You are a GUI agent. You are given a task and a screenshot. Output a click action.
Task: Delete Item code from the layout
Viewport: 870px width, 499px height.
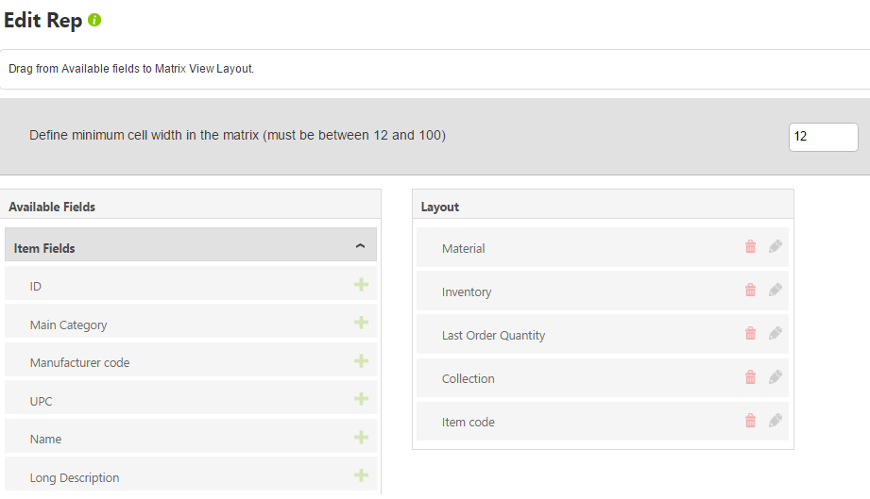[x=750, y=421]
